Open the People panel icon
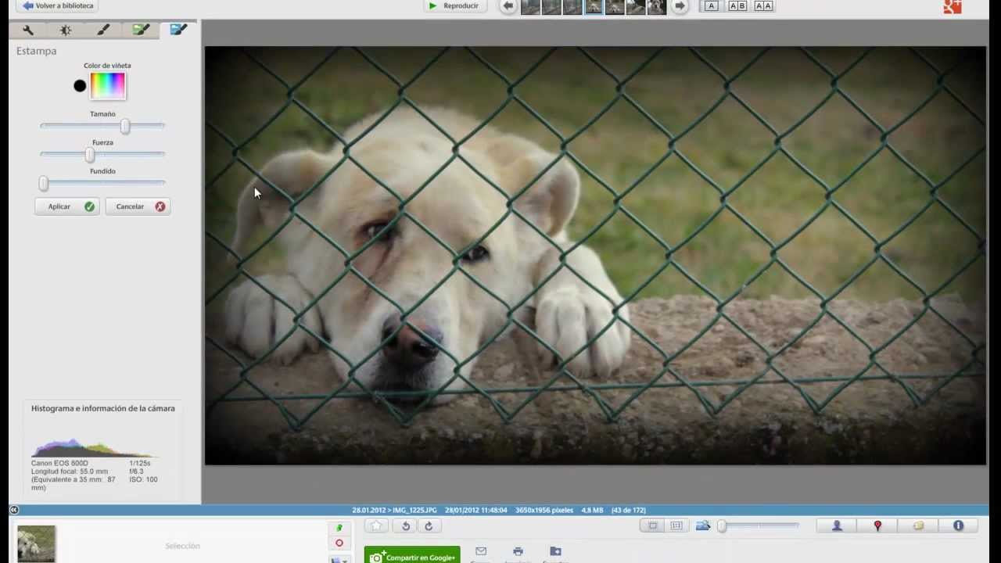 click(x=837, y=526)
